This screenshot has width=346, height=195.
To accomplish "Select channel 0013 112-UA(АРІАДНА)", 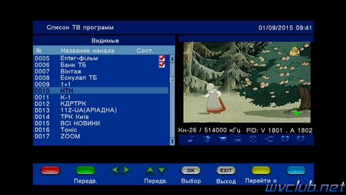I will [101, 110].
